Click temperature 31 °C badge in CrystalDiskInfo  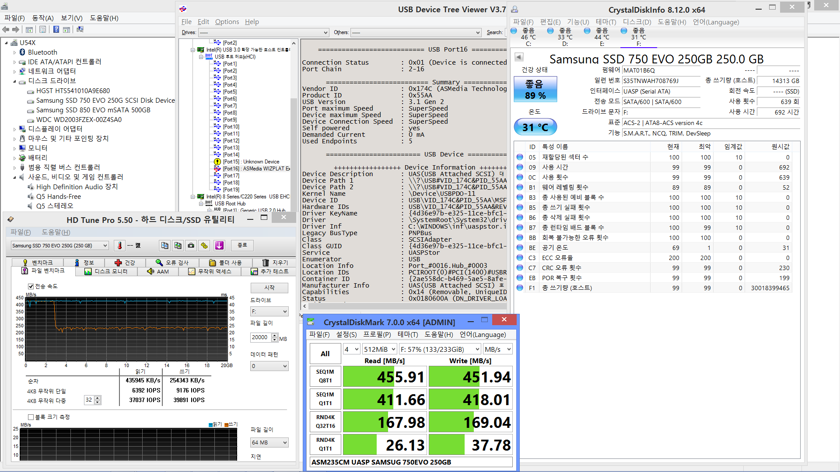(535, 127)
